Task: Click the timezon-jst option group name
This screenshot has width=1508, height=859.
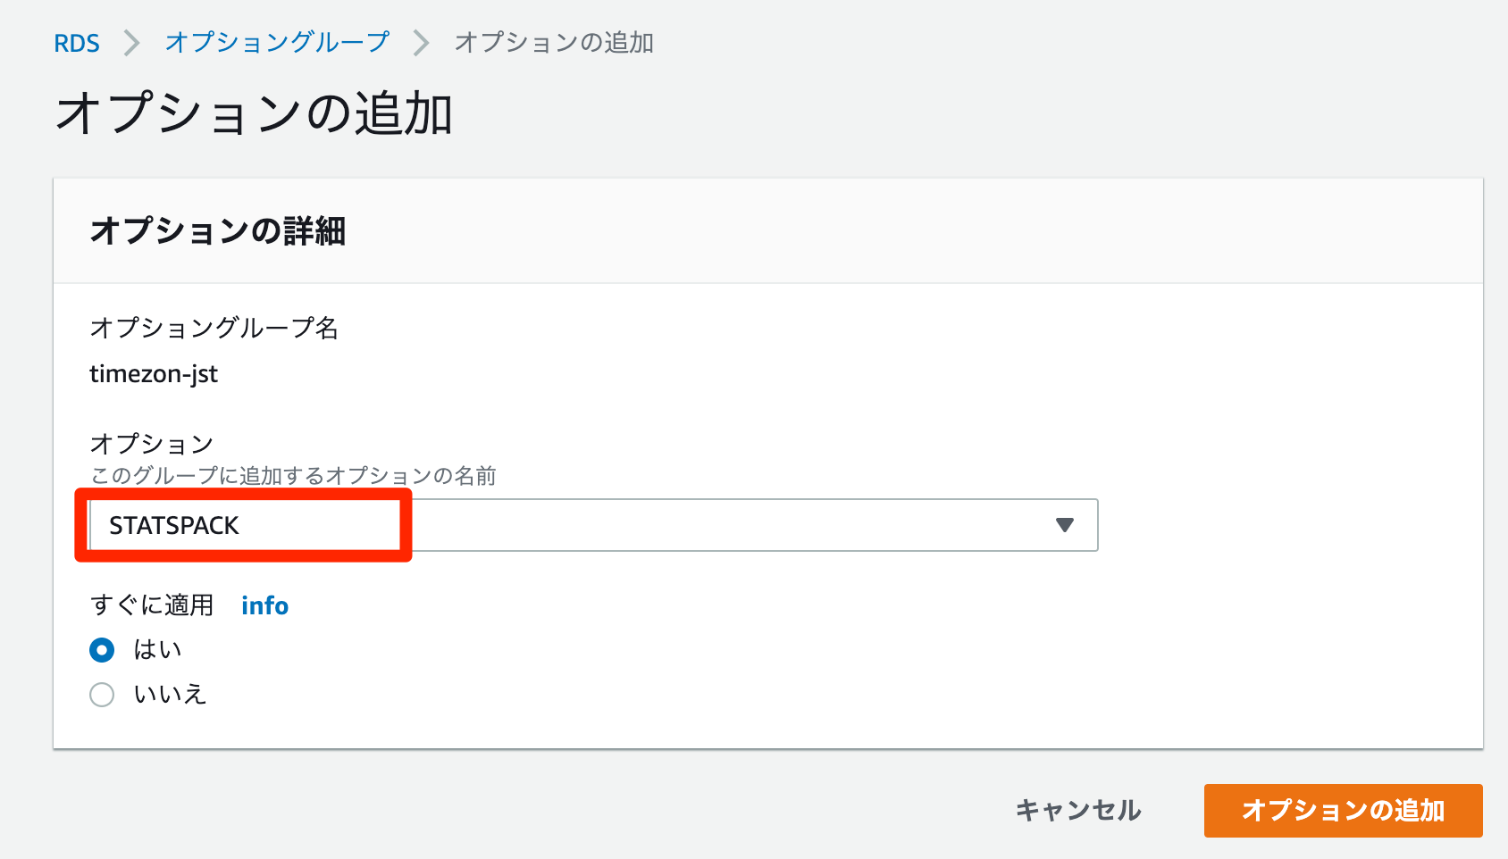Action: coord(154,373)
